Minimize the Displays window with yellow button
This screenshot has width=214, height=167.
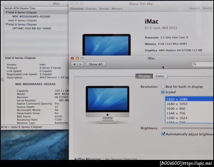tap(77, 58)
